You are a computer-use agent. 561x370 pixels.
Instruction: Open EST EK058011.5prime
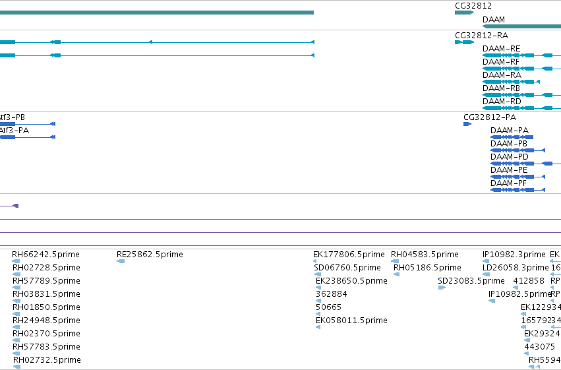click(x=351, y=321)
